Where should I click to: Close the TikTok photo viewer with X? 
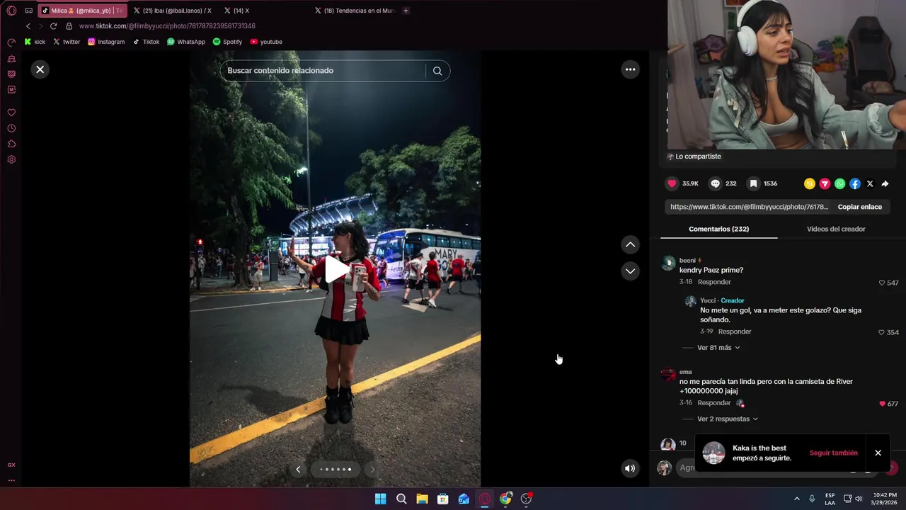coord(40,69)
